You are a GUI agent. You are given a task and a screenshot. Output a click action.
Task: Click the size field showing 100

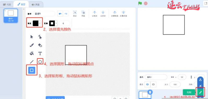pos(175,84)
